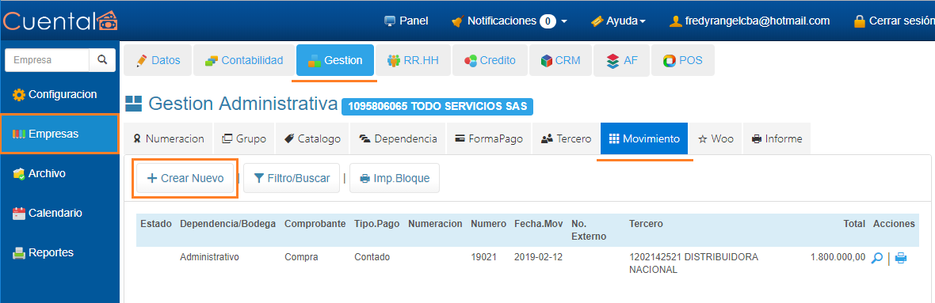
Task: Select Empresas in the sidebar
Action: click(x=59, y=134)
